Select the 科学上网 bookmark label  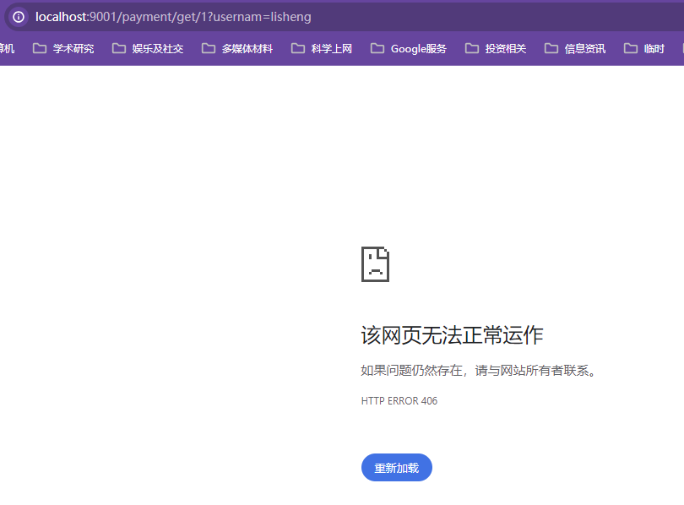click(x=332, y=48)
